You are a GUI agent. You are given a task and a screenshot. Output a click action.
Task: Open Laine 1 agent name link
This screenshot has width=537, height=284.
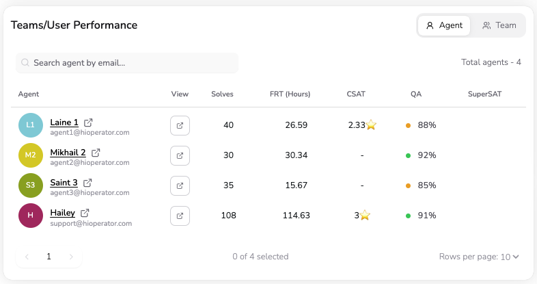coord(64,122)
